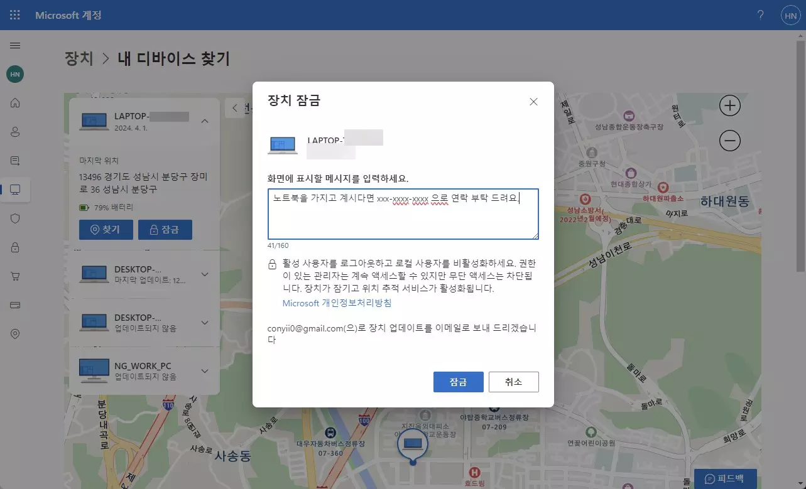Open the HN account avatar in header

[x=790, y=16]
